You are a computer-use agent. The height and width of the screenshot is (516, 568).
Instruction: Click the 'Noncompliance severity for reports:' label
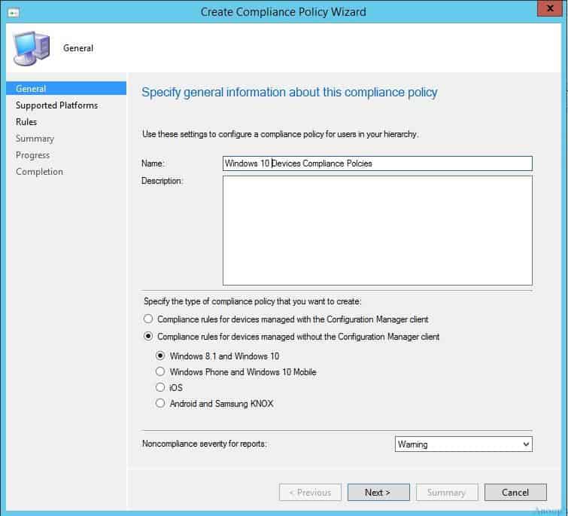click(x=205, y=444)
